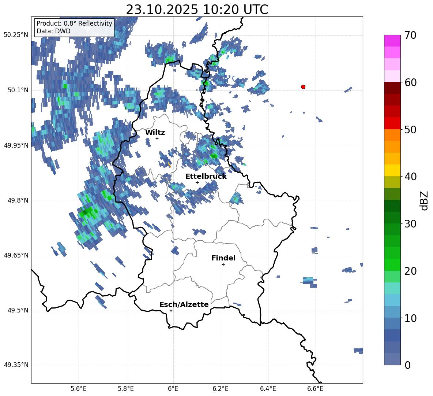Viewport: 433px width, 396px height.
Task: Click the yellow swatch just above 40
Action: point(392,170)
